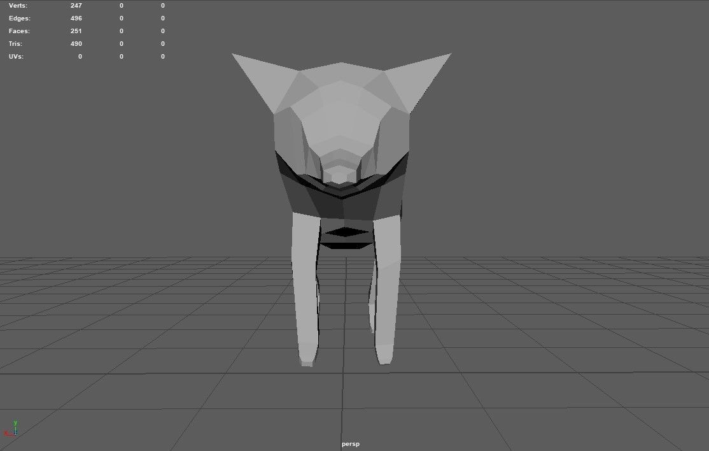Click the view axis gizmo icon
The image size is (709, 451).
pyautogui.click(x=11, y=428)
